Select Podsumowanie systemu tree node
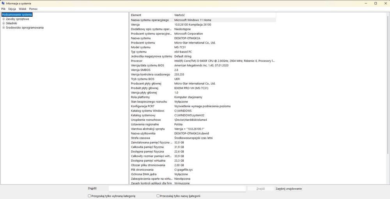Image resolution: width=390 pixels, height=199 pixels. tap(17, 15)
